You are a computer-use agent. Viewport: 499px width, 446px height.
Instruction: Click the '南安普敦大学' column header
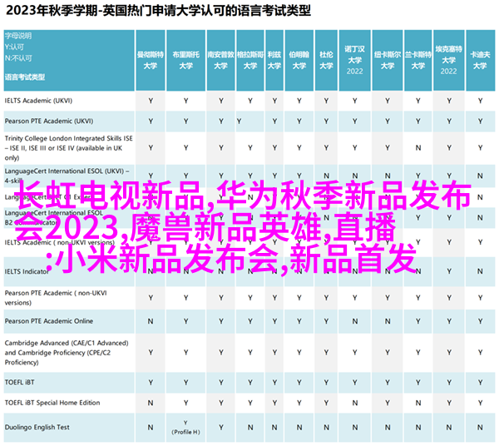pos(221,60)
